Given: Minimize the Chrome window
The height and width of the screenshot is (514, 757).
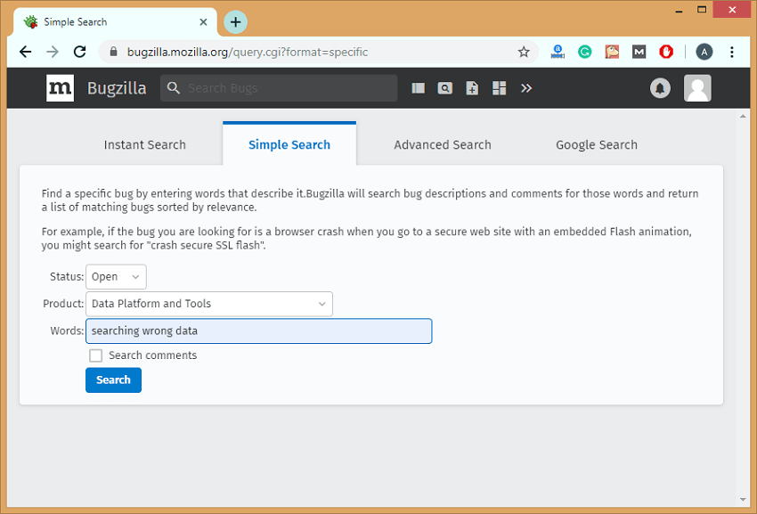Looking at the screenshot, I should (680, 10).
